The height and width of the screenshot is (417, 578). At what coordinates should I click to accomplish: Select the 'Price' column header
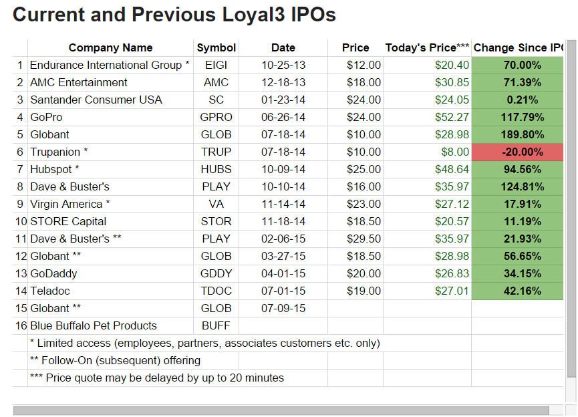355,48
